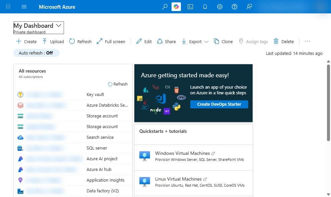Select the Azure AI project text
The image size is (331, 197).
pos(102,159)
